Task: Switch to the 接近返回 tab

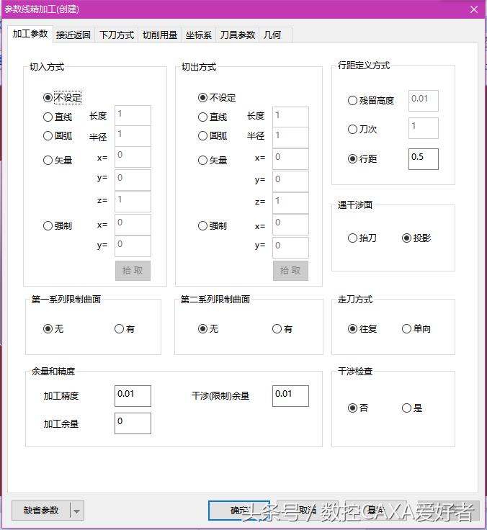Action: click(x=73, y=35)
